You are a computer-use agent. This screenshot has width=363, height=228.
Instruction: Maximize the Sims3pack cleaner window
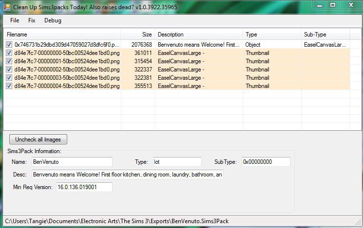pyautogui.click(x=333, y=5)
